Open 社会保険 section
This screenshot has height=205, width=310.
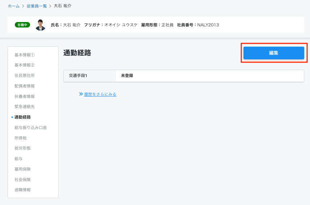[22, 180]
